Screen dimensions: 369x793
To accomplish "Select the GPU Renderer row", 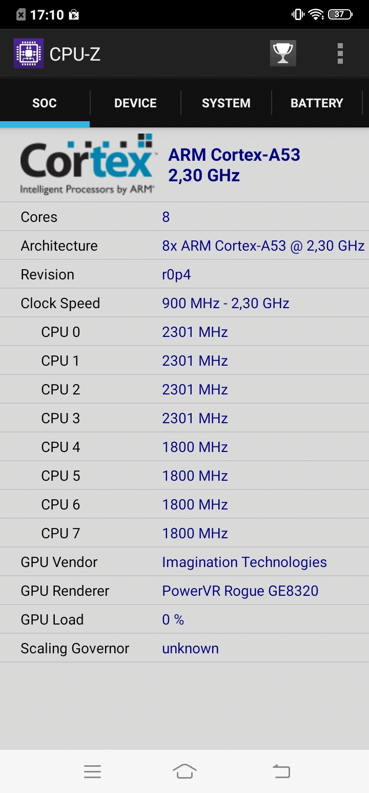I will click(x=184, y=591).
